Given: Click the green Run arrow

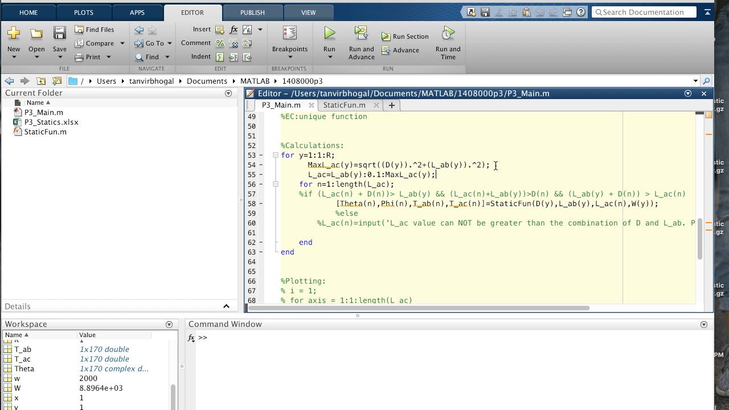Looking at the screenshot, I should (329, 34).
